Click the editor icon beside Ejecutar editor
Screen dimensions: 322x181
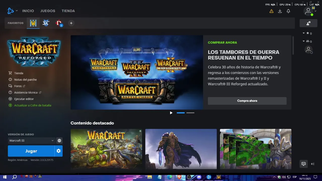click(x=10, y=99)
